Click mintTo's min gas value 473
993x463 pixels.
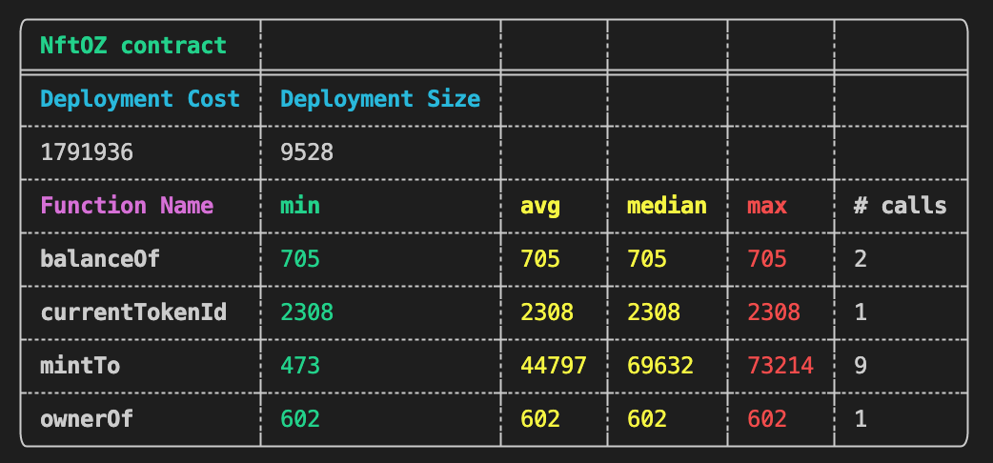300,366
